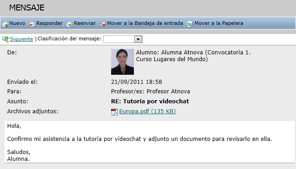Click the recycle bin icon

(190, 24)
